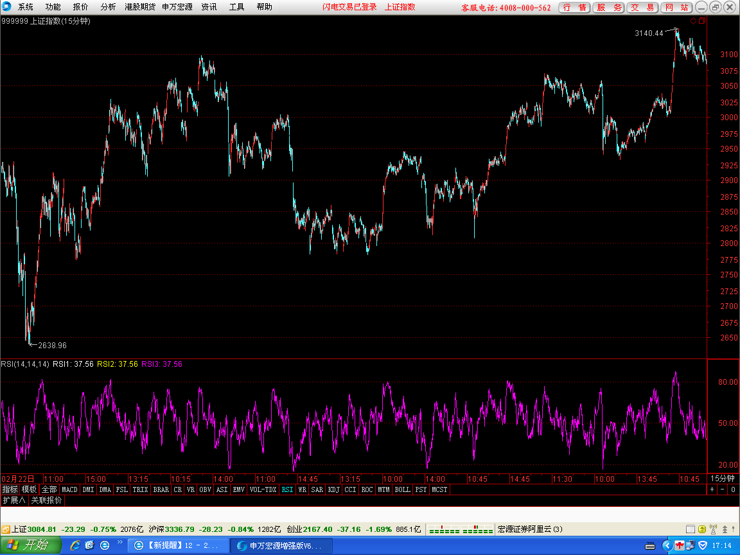Launch Internet Explorer from quick launch
Image resolution: width=740 pixels, height=555 pixels.
tap(75, 545)
